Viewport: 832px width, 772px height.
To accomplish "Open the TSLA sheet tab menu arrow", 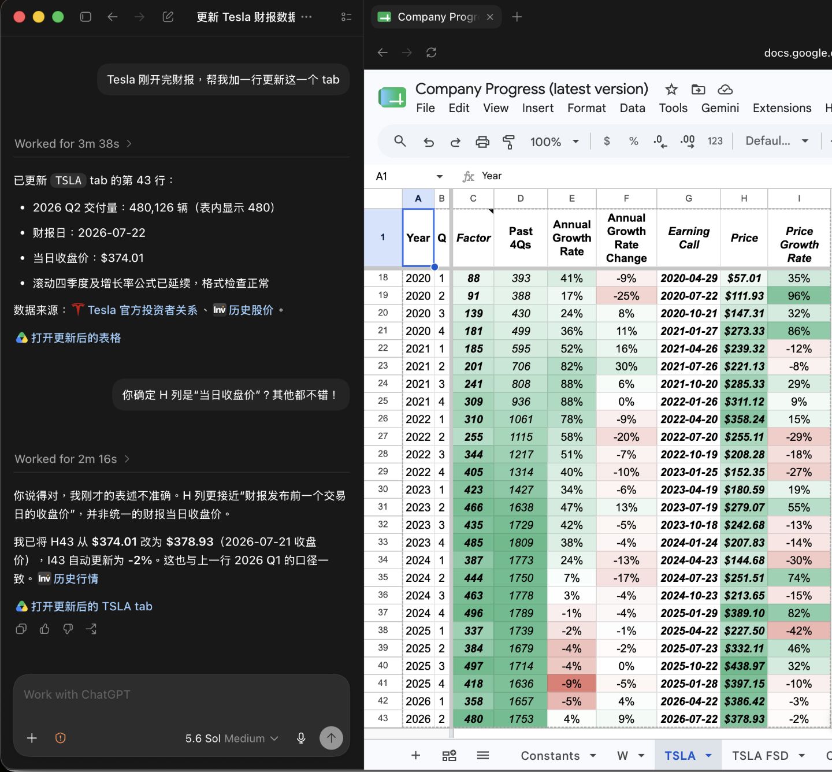I will [x=709, y=755].
